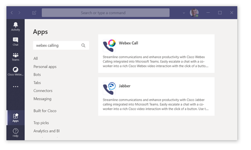Select the All category
Screen dimensions: 251x150
tap(36, 58)
